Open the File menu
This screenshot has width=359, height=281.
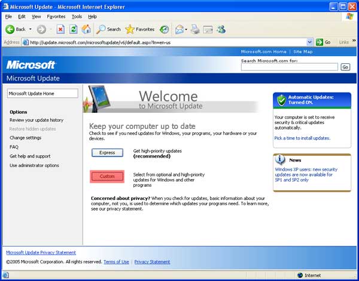click(8, 17)
